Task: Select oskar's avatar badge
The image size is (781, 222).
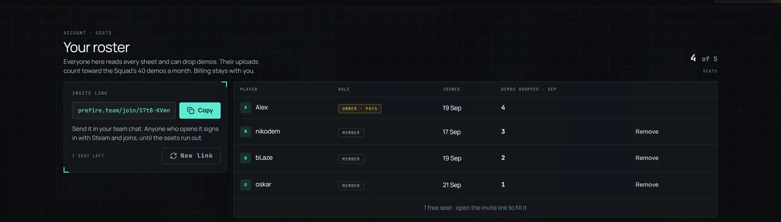Action: click(246, 185)
